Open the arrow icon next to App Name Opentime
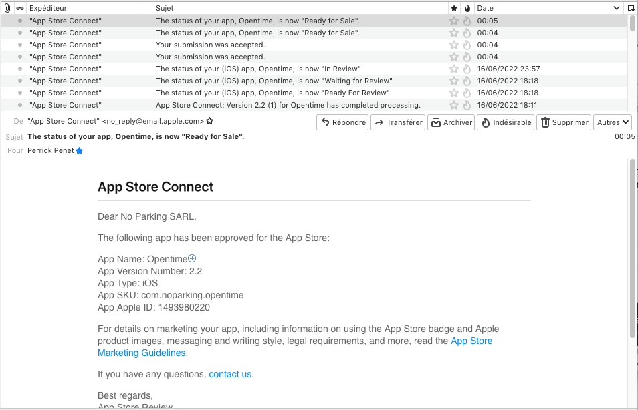 point(192,258)
